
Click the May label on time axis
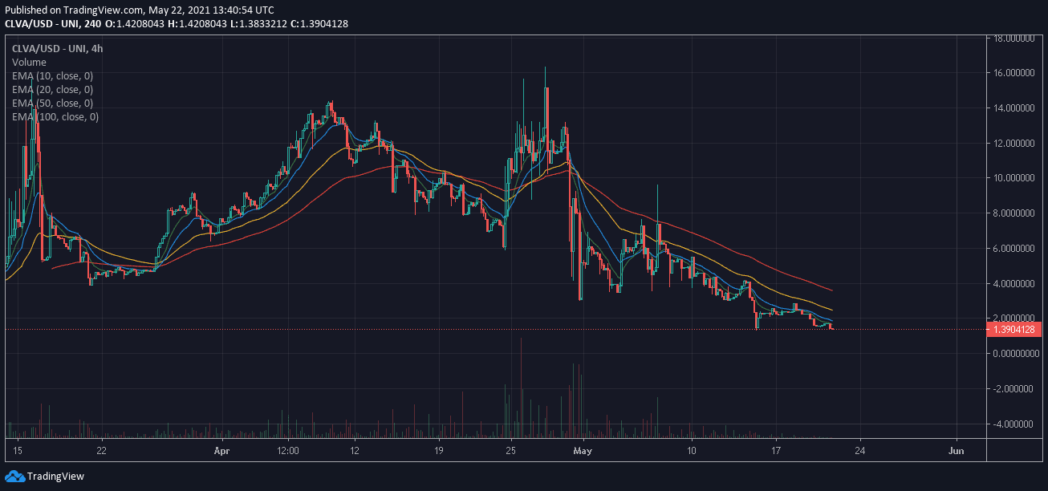pos(584,451)
